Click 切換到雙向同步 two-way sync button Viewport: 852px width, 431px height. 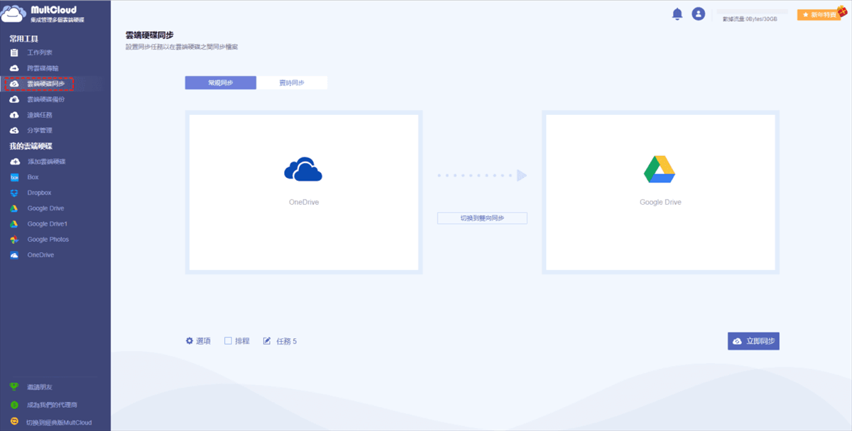[482, 218]
